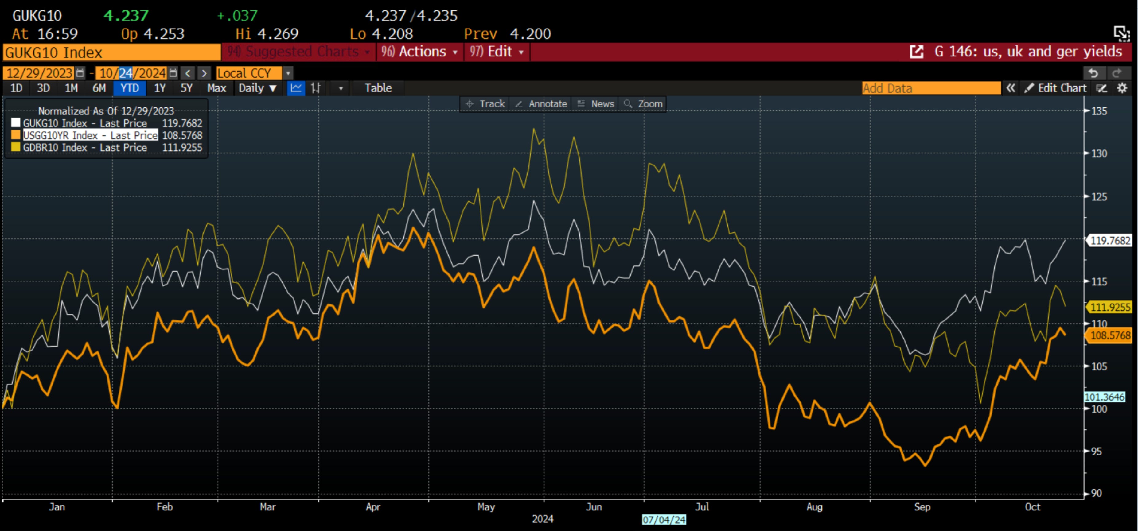Expand the Daily periodicity dropdown

(257, 88)
